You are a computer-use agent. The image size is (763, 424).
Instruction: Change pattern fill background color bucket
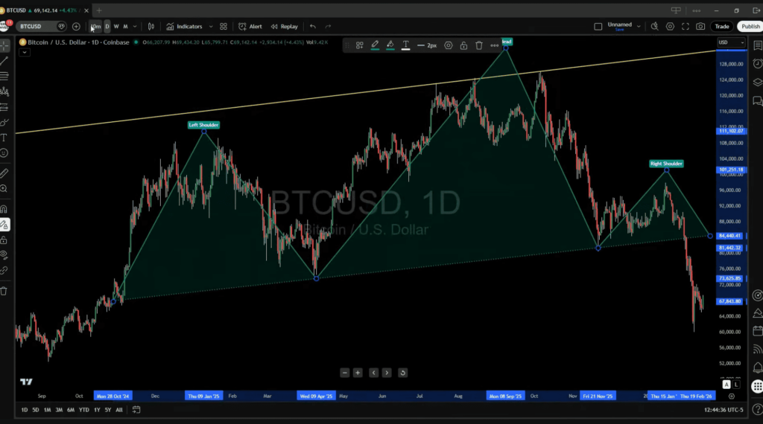click(x=390, y=45)
